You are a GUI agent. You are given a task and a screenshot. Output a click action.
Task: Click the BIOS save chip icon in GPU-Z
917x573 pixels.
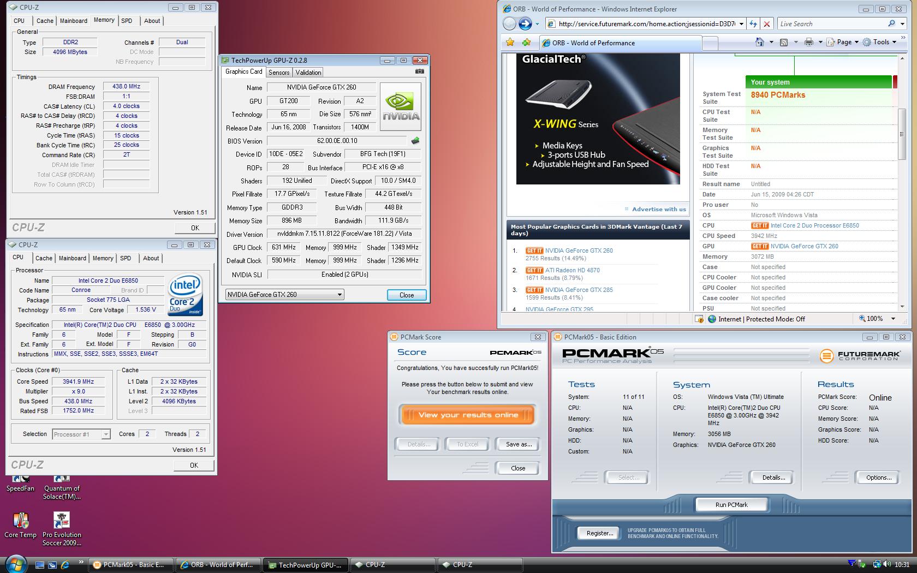coord(415,141)
